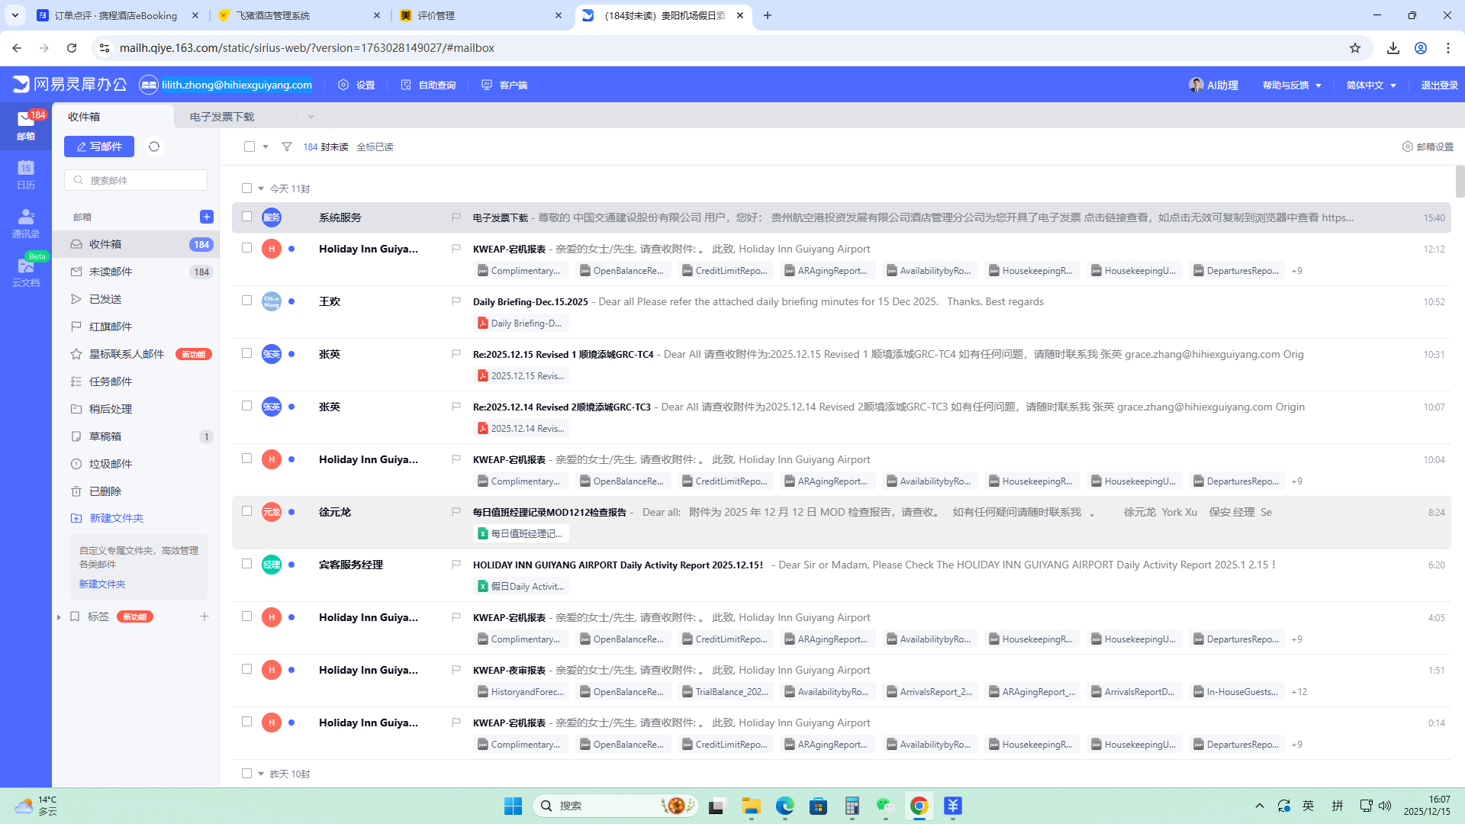This screenshot has width=1465, height=824.
Task: Click the refresh mailbox icon
Action: [x=154, y=146]
